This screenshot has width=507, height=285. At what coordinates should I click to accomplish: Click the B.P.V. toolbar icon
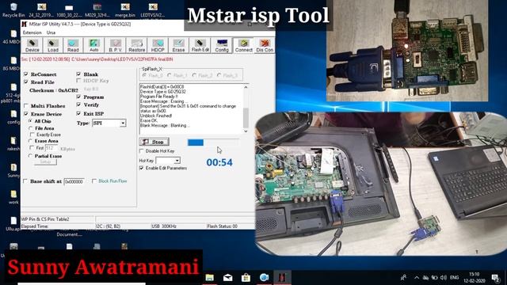coord(115,45)
